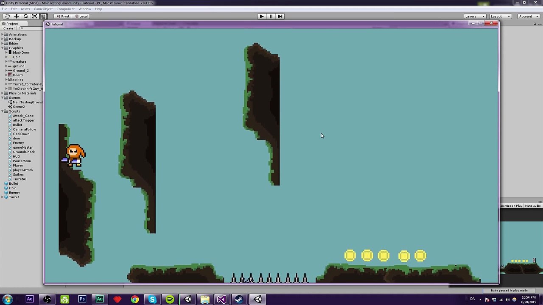
Task: Select the Scene2 scene asset
Action: pos(16,107)
